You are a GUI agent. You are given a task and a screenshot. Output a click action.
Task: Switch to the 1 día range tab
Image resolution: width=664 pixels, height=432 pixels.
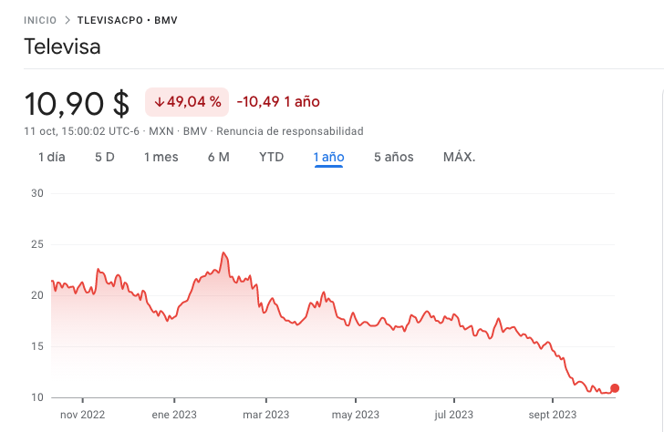point(52,157)
